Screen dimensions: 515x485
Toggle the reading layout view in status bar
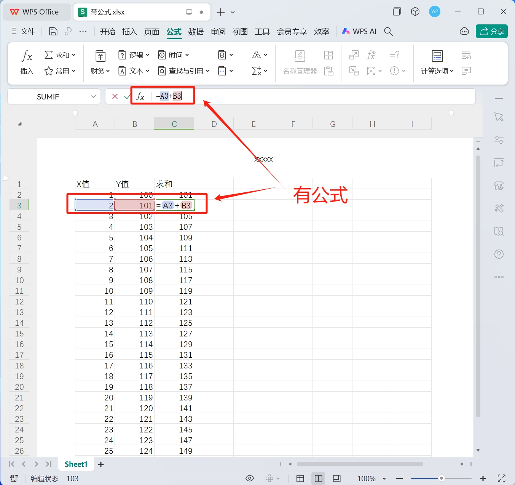336,478
